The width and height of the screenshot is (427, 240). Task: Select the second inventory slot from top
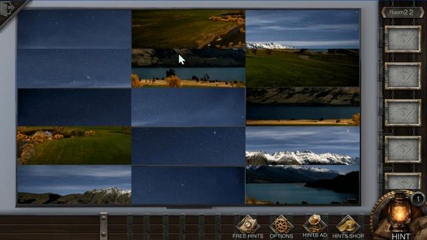403,76
